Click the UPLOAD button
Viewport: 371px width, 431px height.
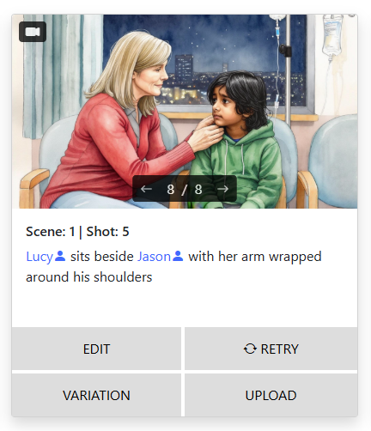pyautogui.click(x=271, y=395)
